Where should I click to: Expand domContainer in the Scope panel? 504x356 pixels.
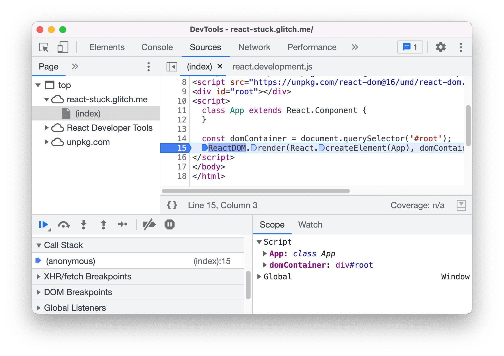click(x=265, y=265)
